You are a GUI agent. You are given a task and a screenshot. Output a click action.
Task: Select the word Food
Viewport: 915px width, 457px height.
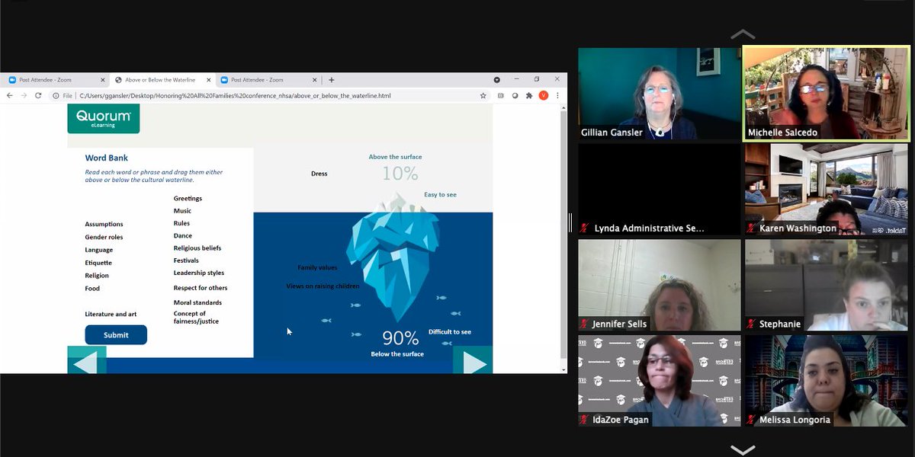point(92,289)
